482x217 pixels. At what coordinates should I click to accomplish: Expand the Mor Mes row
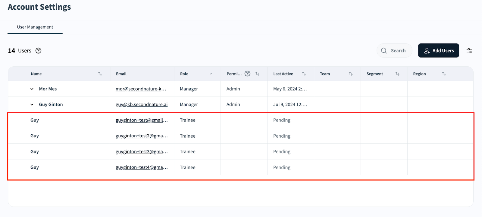coord(32,89)
